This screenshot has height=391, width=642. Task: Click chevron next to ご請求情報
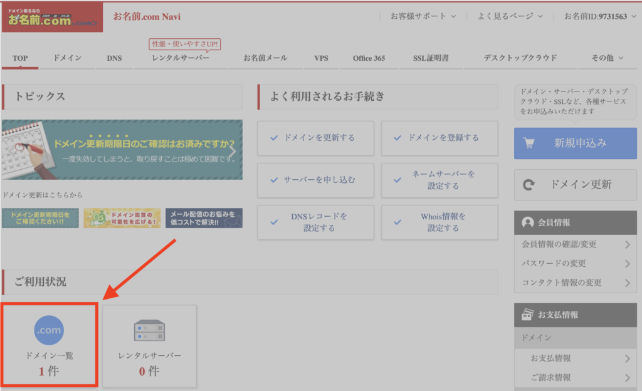click(627, 377)
